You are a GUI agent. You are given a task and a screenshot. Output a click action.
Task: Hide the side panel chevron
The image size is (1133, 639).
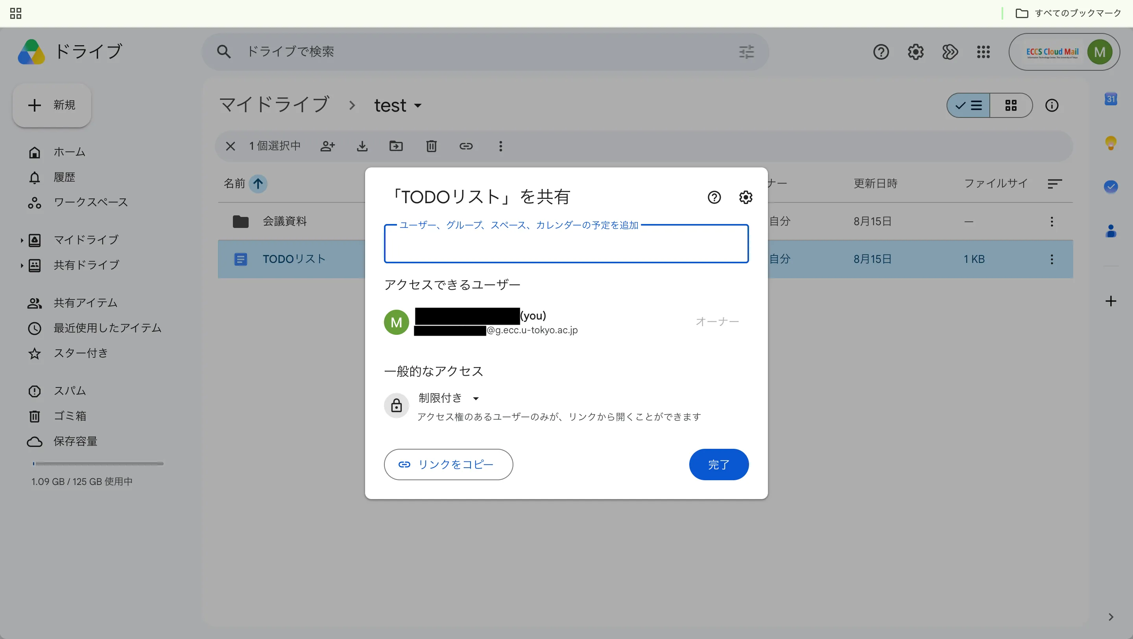point(1111,617)
